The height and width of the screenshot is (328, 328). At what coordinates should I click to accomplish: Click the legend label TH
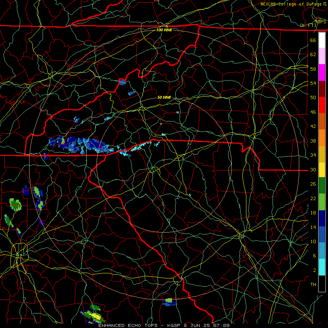(x=313, y=285)
